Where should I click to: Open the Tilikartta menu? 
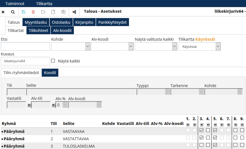pos(44,4)
